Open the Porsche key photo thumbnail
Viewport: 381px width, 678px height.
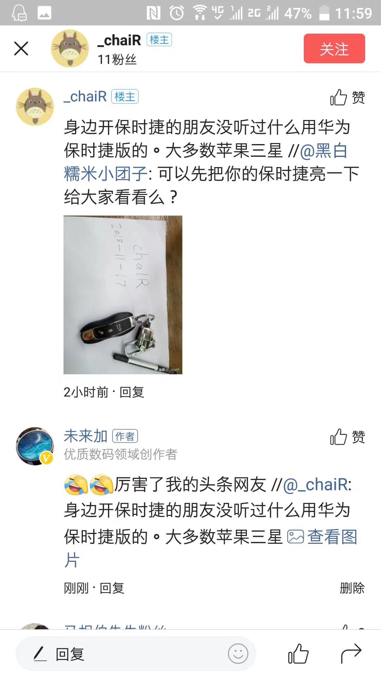point(123,295)
